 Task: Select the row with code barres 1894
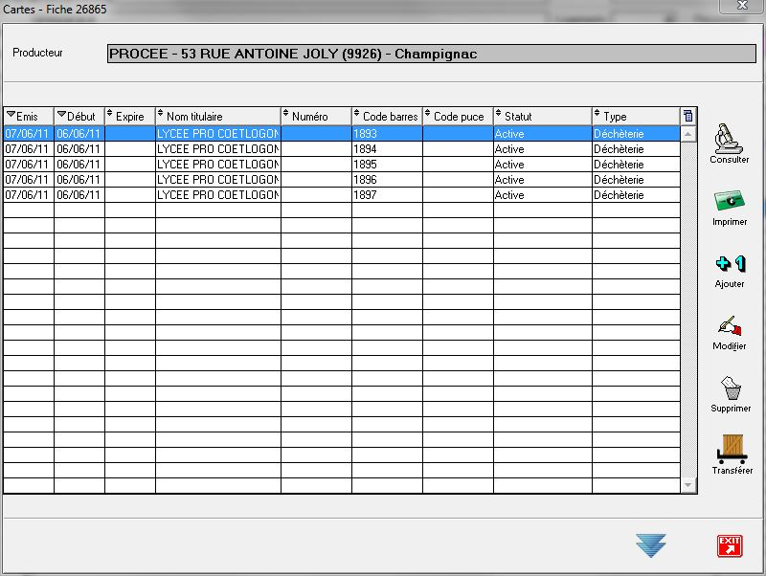(388, 149)
